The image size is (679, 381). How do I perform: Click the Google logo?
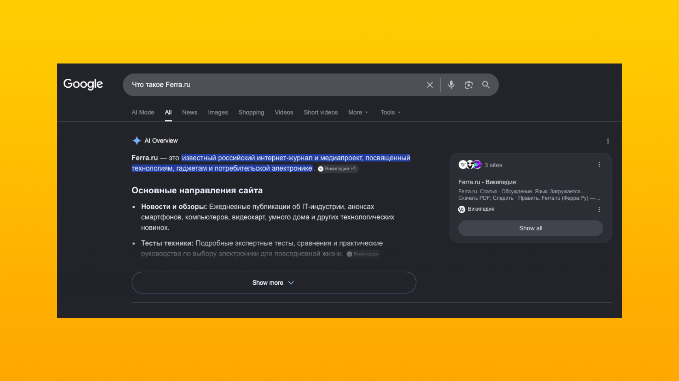pyautogui.click(x=83, y=84)
